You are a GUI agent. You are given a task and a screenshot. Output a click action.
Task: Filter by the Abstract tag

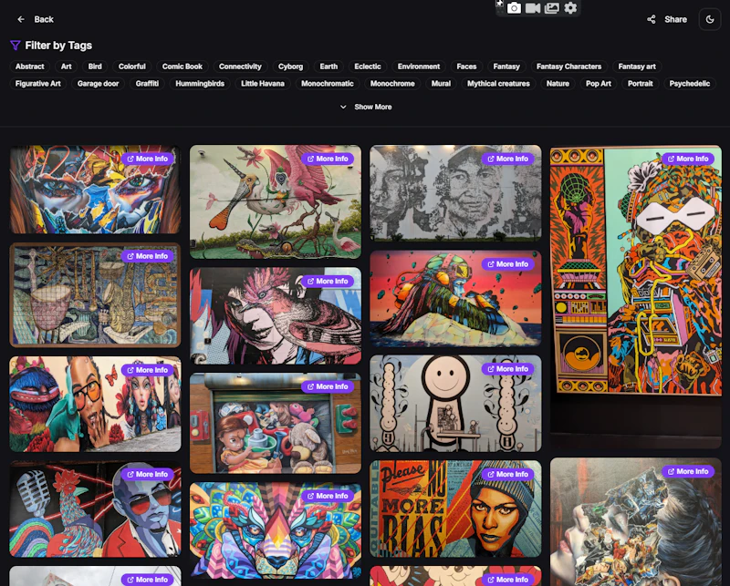[x=30, y=67]
